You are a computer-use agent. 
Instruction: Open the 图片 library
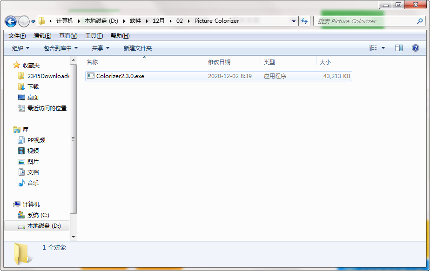[x=33, y=162]
